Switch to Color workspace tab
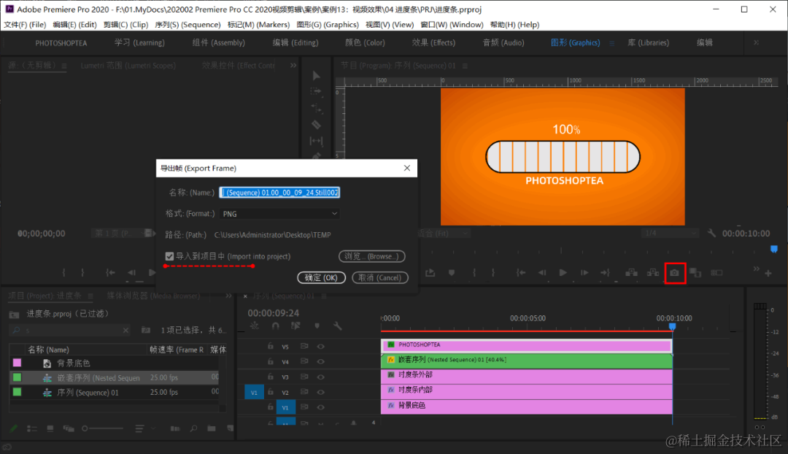Viewport: 788px width, 454px height. 365,43
